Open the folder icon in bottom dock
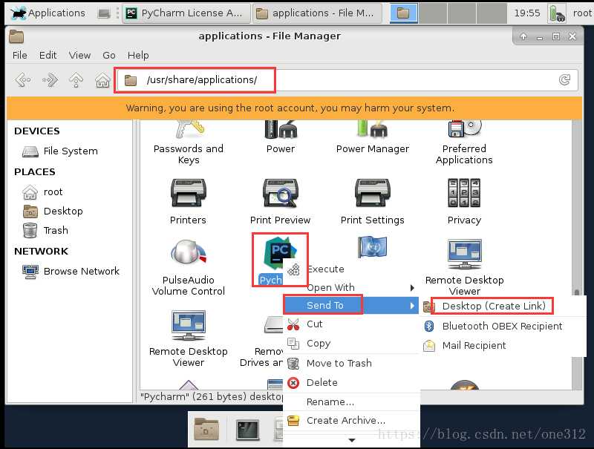The image size is (594, 449). click(206, 429)
